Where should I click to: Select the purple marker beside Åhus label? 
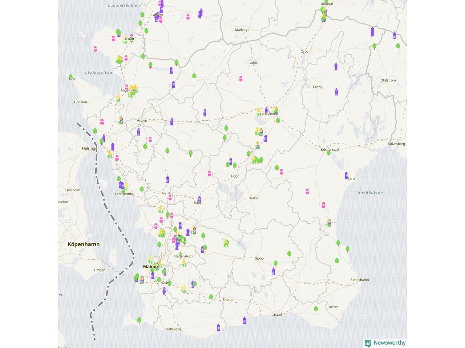[346, 176]
